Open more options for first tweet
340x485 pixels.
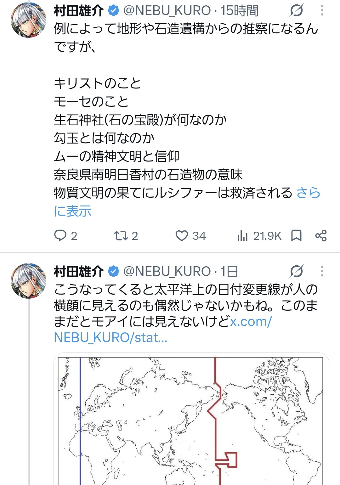coord(322,10)
